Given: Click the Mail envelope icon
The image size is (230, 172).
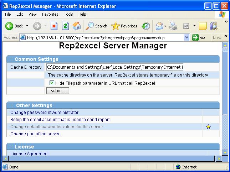Looking at the screenshot, I should 159,26.
